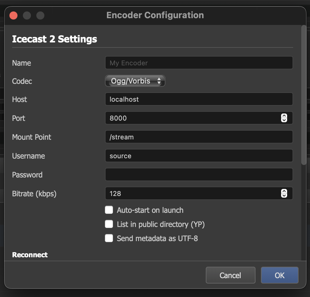Adjust Bitrate value with the stepper arrows
The height and width of the screenshot is (297, 310).
(x=284, y=193)
